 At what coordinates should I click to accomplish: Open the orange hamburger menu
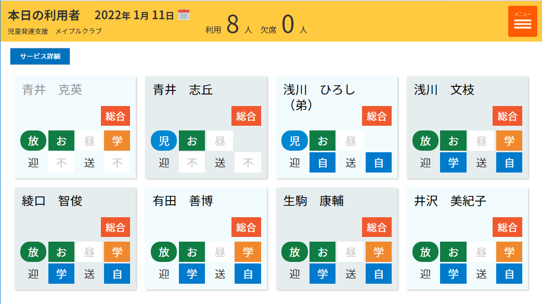point(522,21)
